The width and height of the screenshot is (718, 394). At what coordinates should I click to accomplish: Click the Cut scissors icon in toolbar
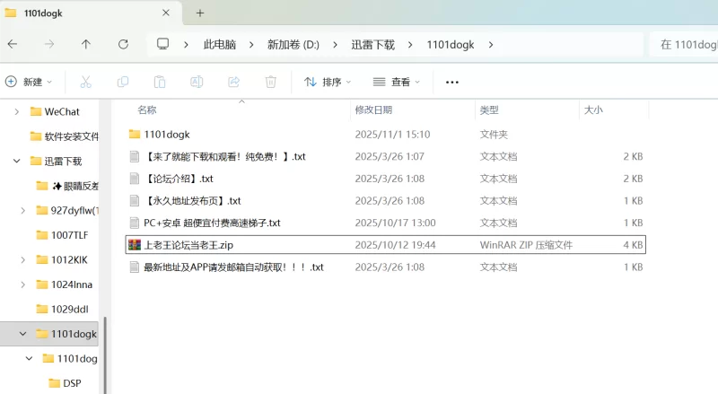tap(85, 82)
